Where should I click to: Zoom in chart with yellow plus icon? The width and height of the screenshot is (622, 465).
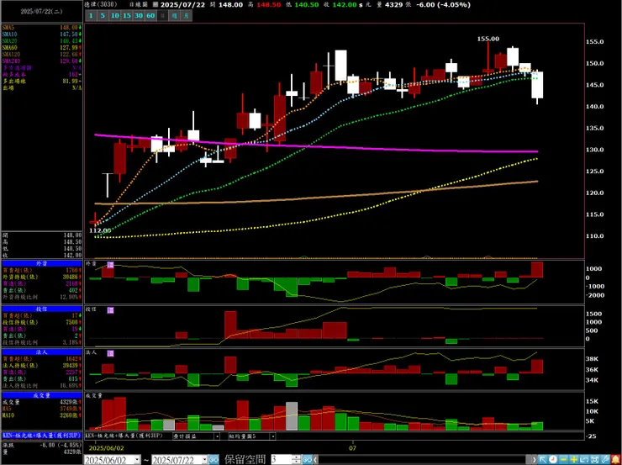point(574,460)
